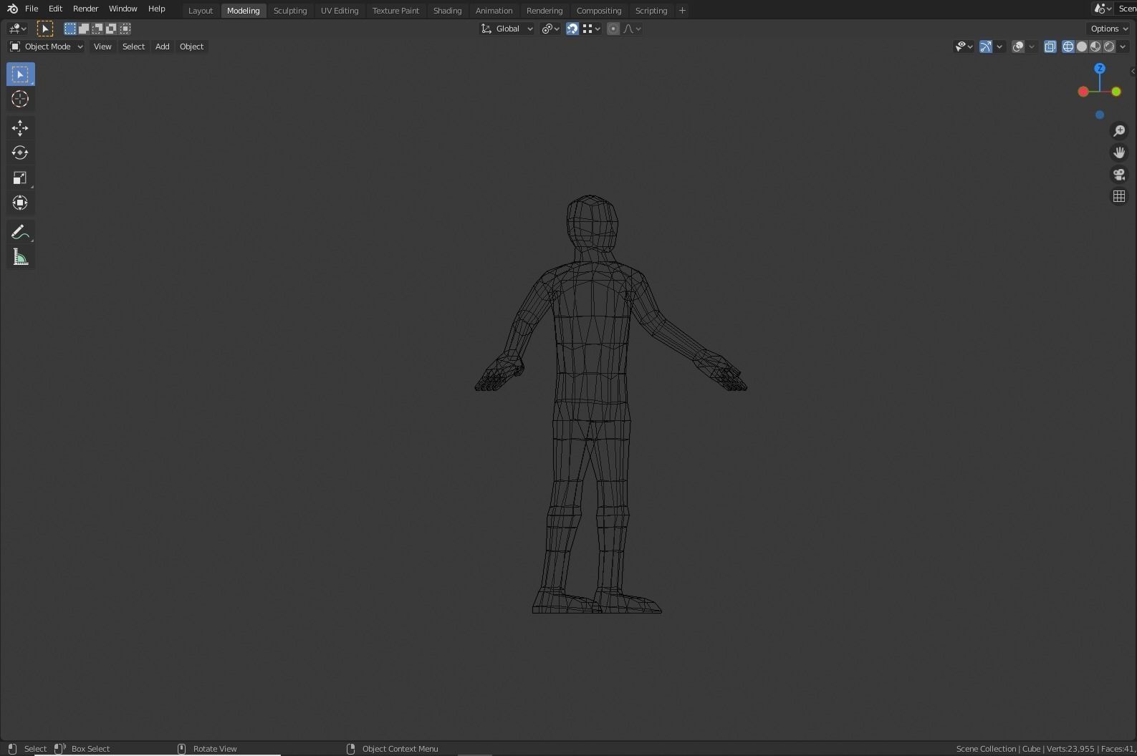Click the negative Z axis gizmo dot
This screenshot has height=756, width=1137.
coord(1100,115)
